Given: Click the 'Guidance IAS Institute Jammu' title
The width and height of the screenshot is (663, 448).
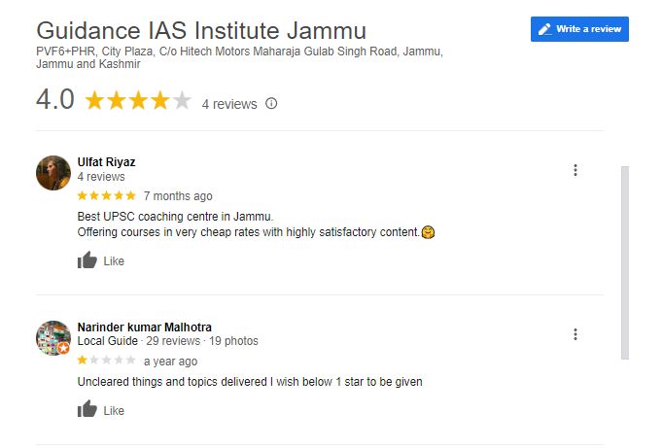Looking at the screenshot, I should point(201,30).
